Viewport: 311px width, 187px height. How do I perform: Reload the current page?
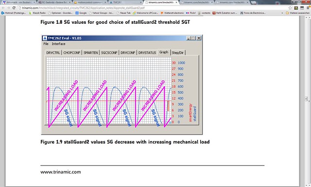14,8
